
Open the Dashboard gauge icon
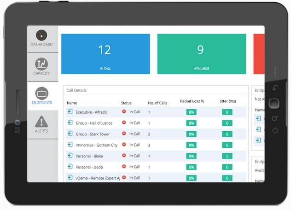point(41,35)
